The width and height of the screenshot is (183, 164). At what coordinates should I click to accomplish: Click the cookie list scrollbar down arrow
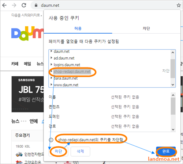pos(173,85)
